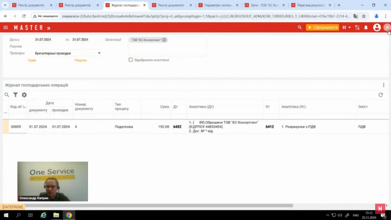Bookmark this page with star icon
391x220 pixels.
pos(364,16)
